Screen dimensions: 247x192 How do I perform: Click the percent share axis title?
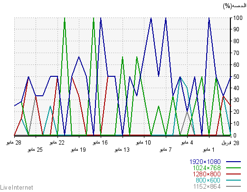[235, 6]
